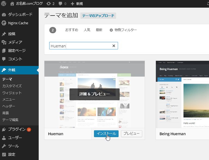Switch to 人気 tab
The height and width of the screenshot is (160, 209).
pos(87,30)
